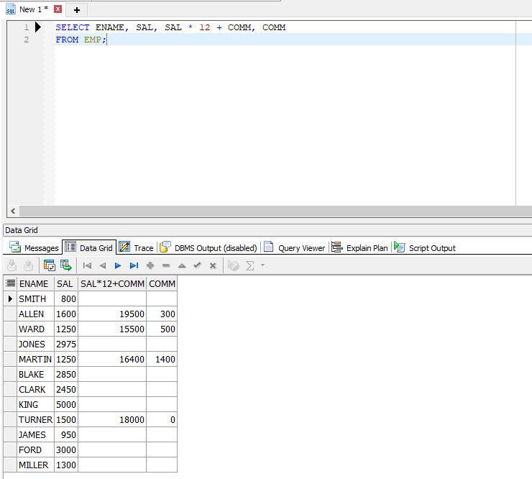This screenshot has width=532, height=479.
Task: Click the ENAME cell FORD
Action: click(36, 450)
